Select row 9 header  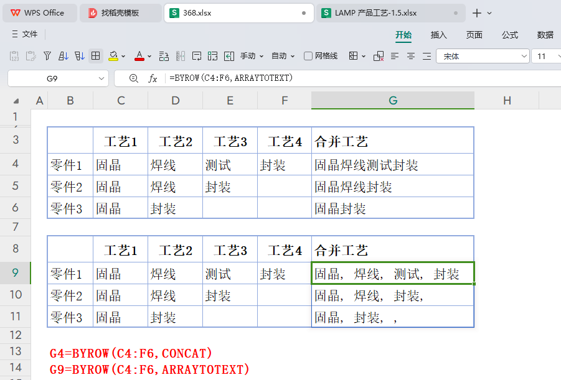coord(16,273)
